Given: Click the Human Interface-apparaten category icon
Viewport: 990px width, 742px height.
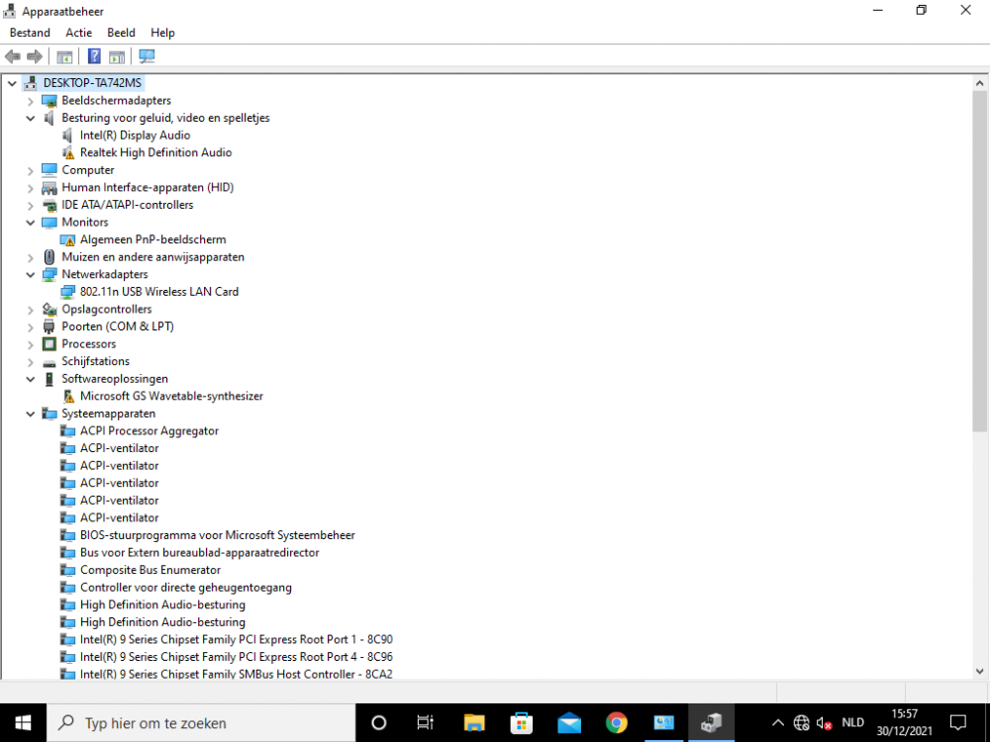Looking at the screenshot, I should (49, 187).
